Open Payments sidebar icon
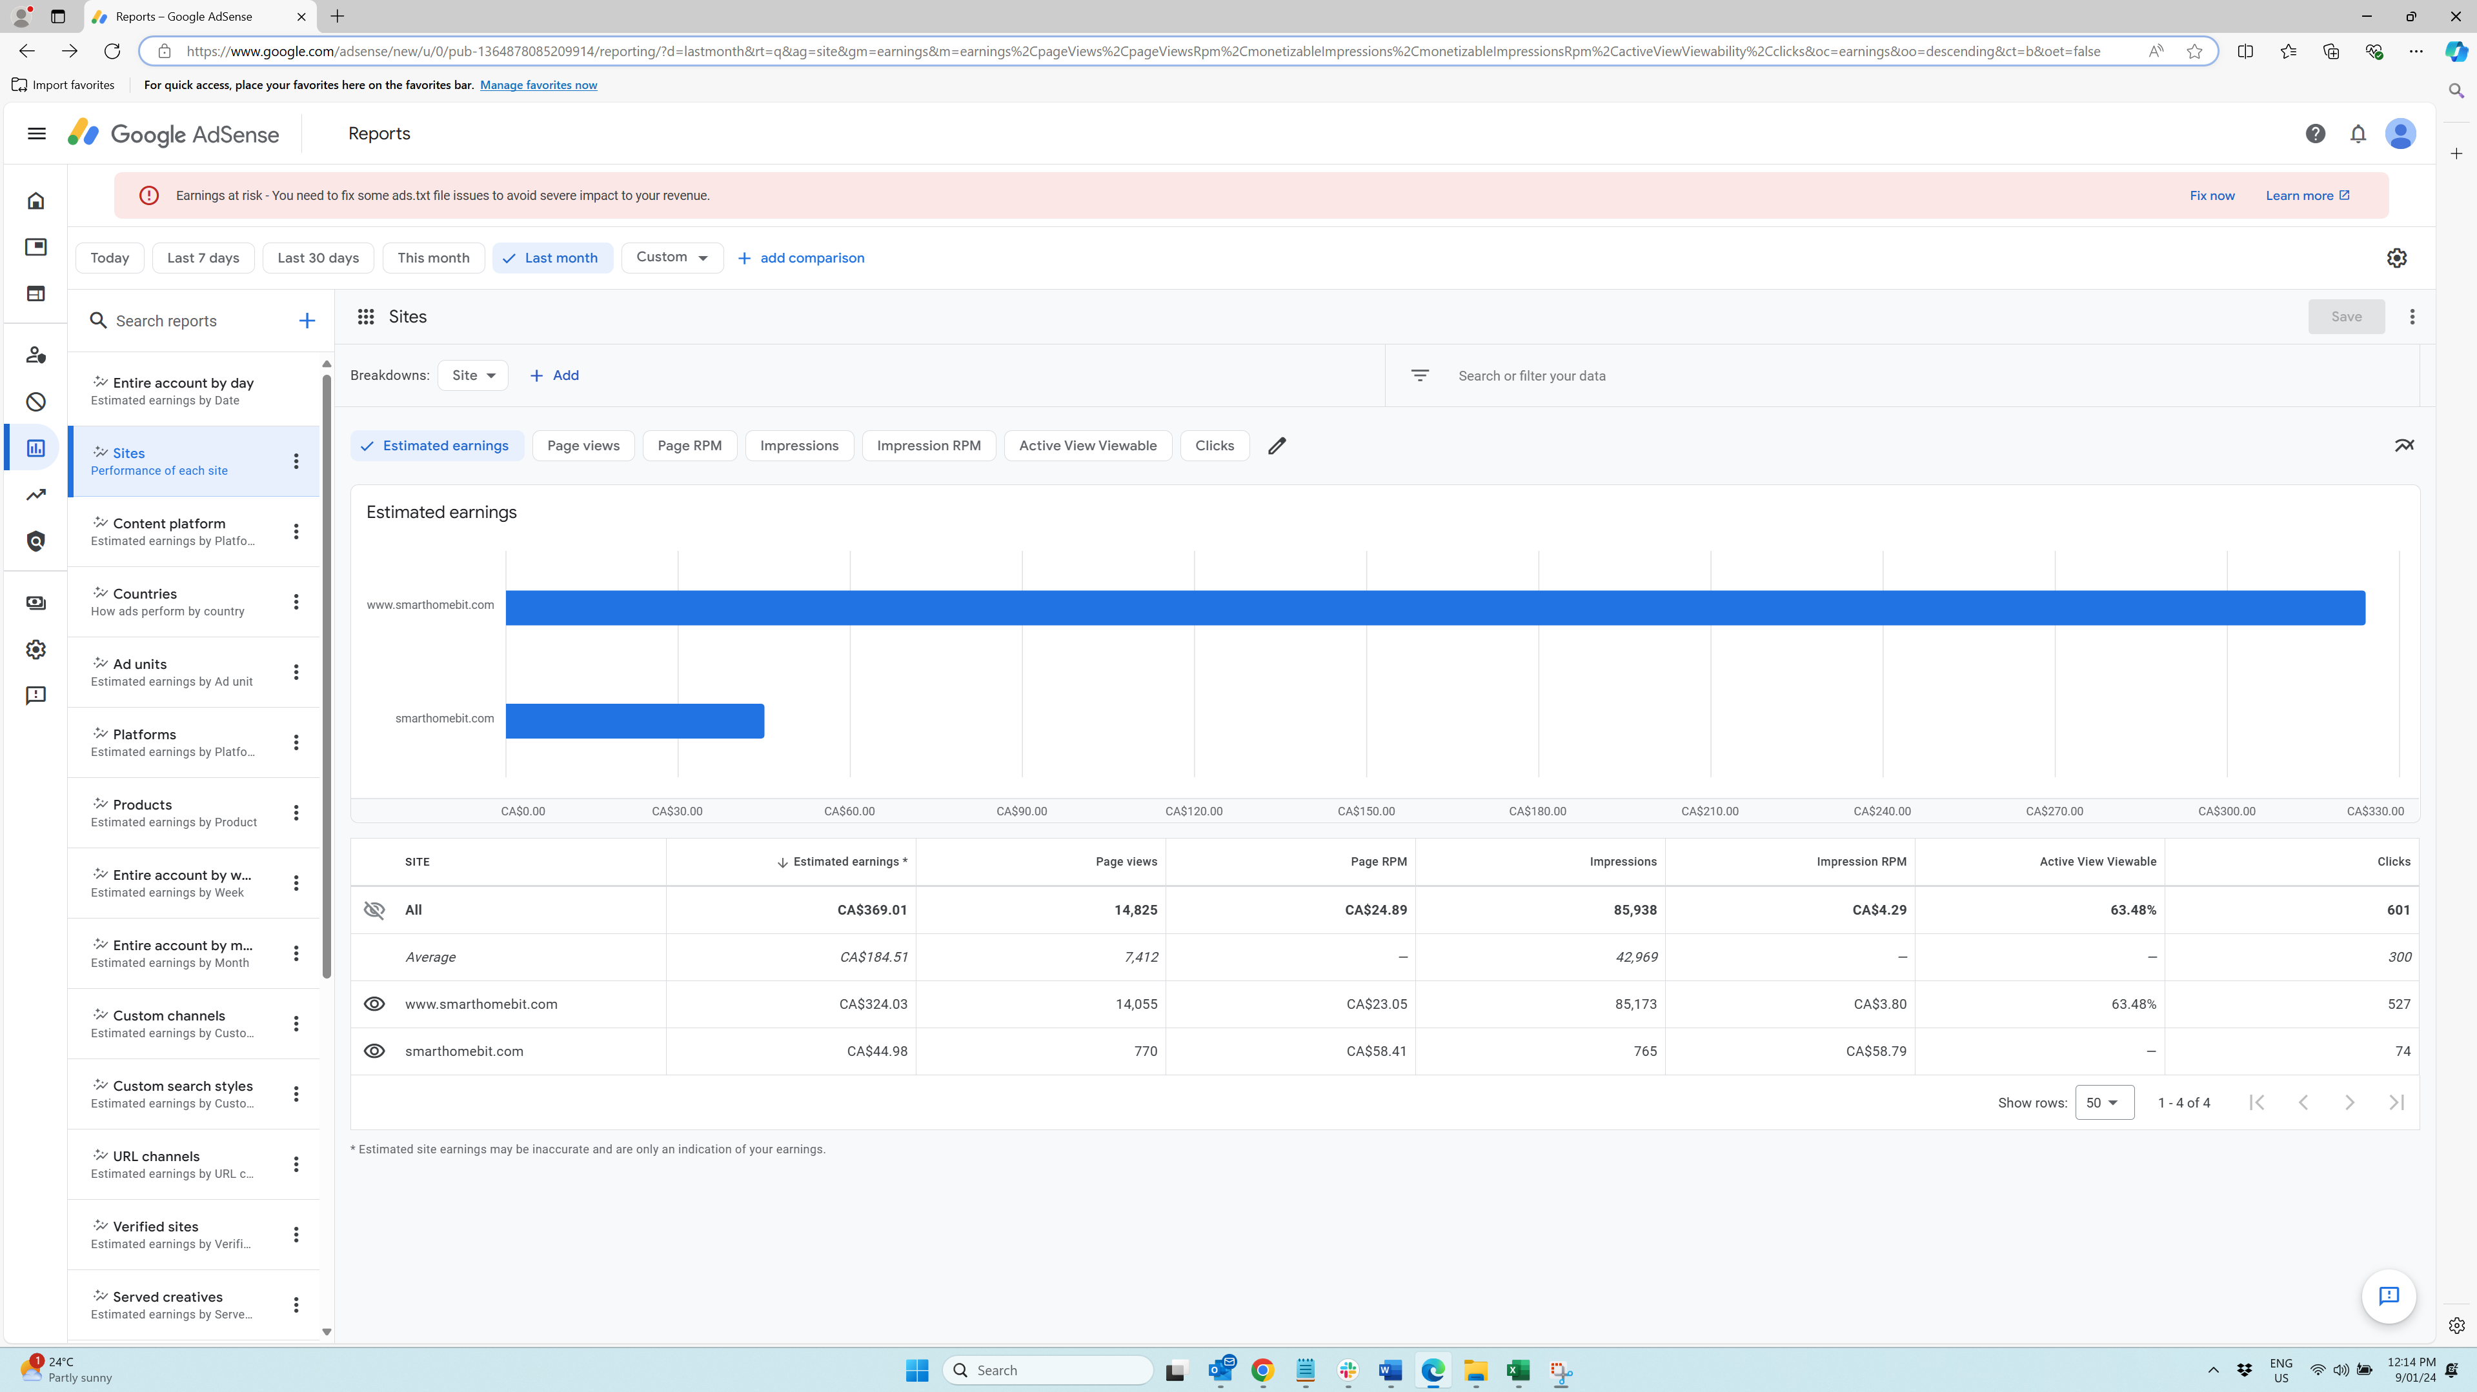Image resolution: width=2477 pixels, height=1392 pixels. coord(35,602)
